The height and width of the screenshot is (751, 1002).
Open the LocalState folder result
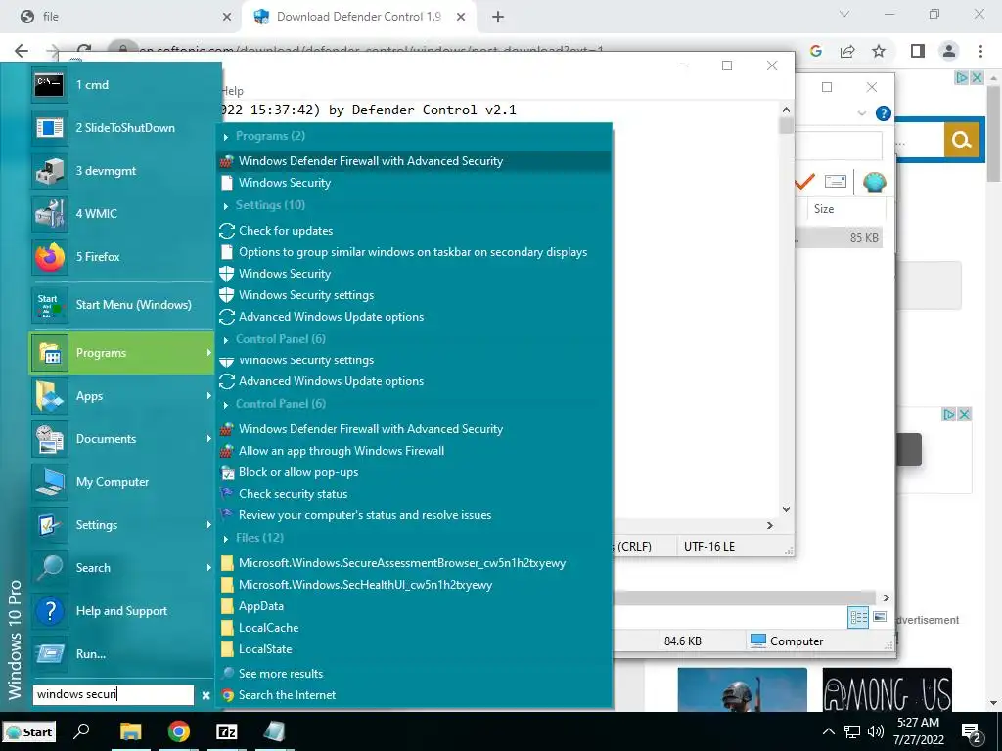414,649
